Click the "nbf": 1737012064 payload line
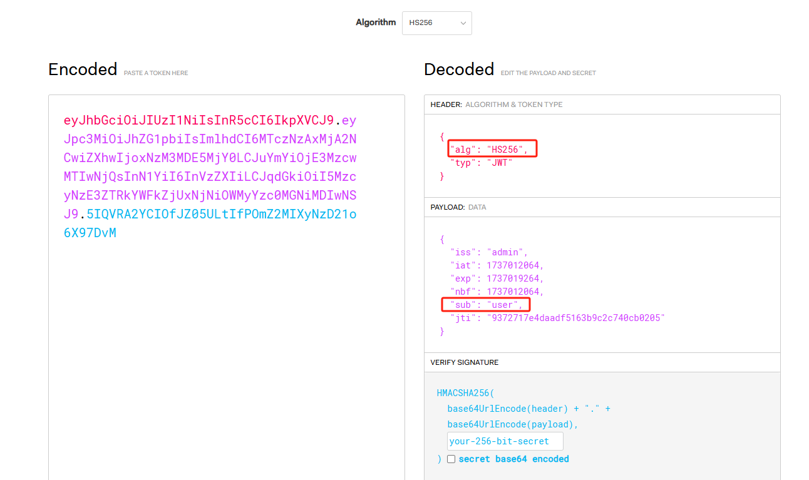Viewport: 809px width, 480px height. click(x=497, y=292)
